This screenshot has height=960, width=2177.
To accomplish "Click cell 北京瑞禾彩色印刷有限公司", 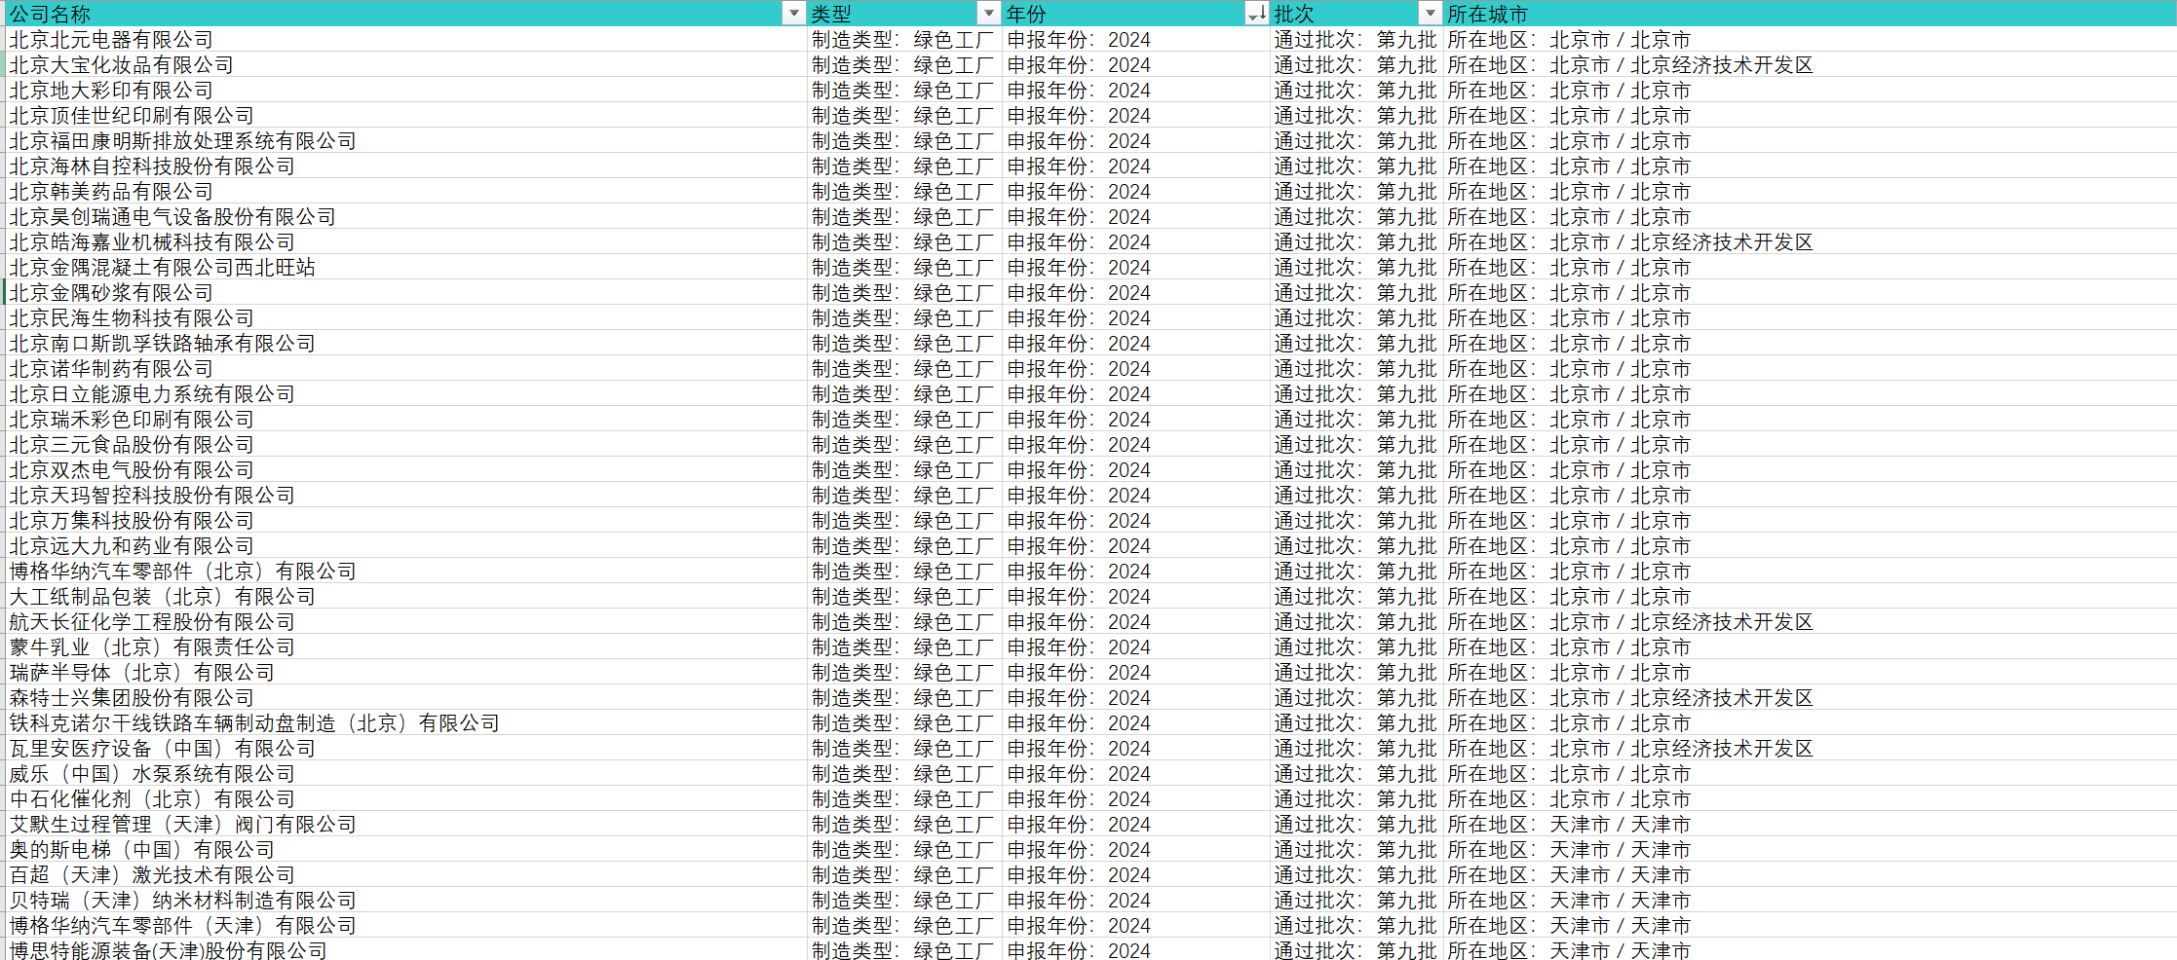I will tap(406, 420).
